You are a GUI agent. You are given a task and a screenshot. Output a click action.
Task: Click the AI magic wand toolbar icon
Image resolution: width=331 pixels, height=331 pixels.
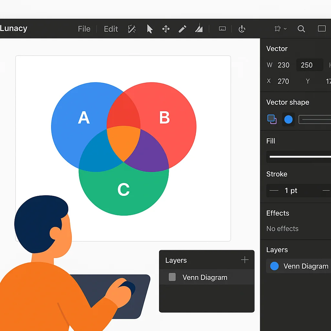132,29
